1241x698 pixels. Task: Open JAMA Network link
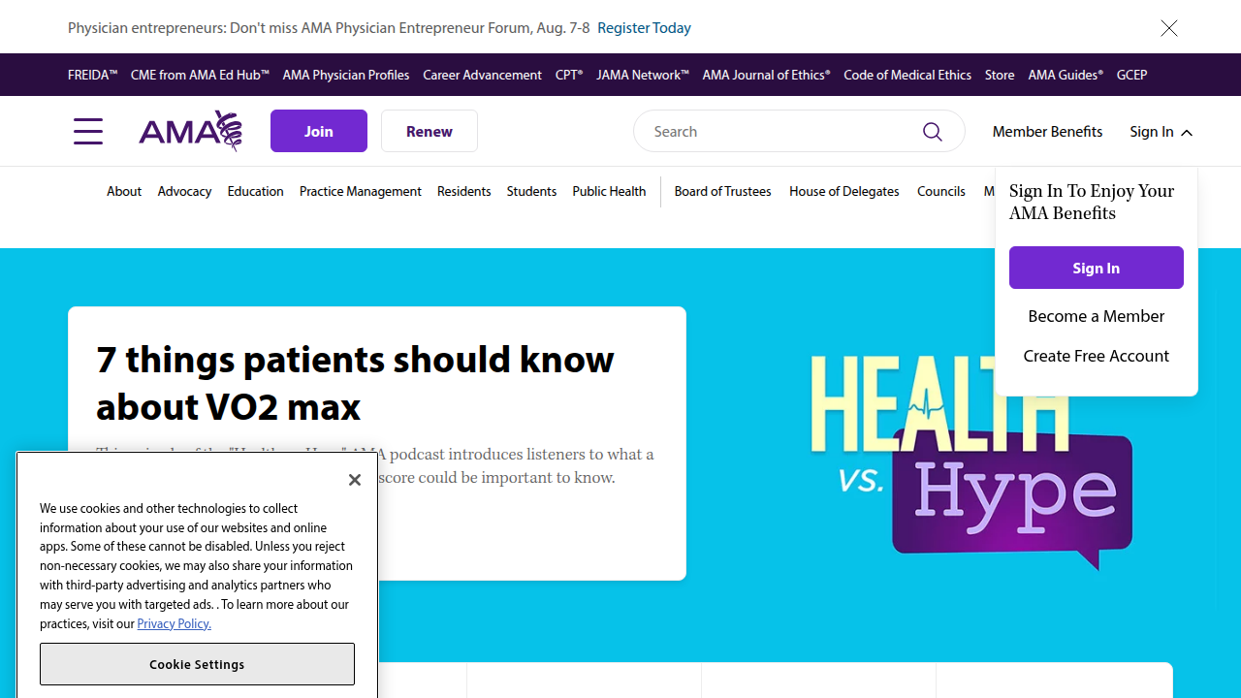coord(643,75)
